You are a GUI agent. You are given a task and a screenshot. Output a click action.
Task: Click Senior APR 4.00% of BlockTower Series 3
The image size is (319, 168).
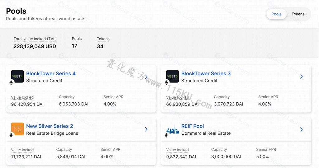pos(265,104)
